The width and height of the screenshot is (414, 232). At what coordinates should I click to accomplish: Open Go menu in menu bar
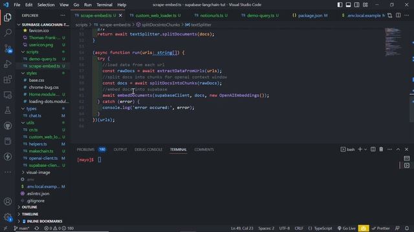click(x=76, y=5)
